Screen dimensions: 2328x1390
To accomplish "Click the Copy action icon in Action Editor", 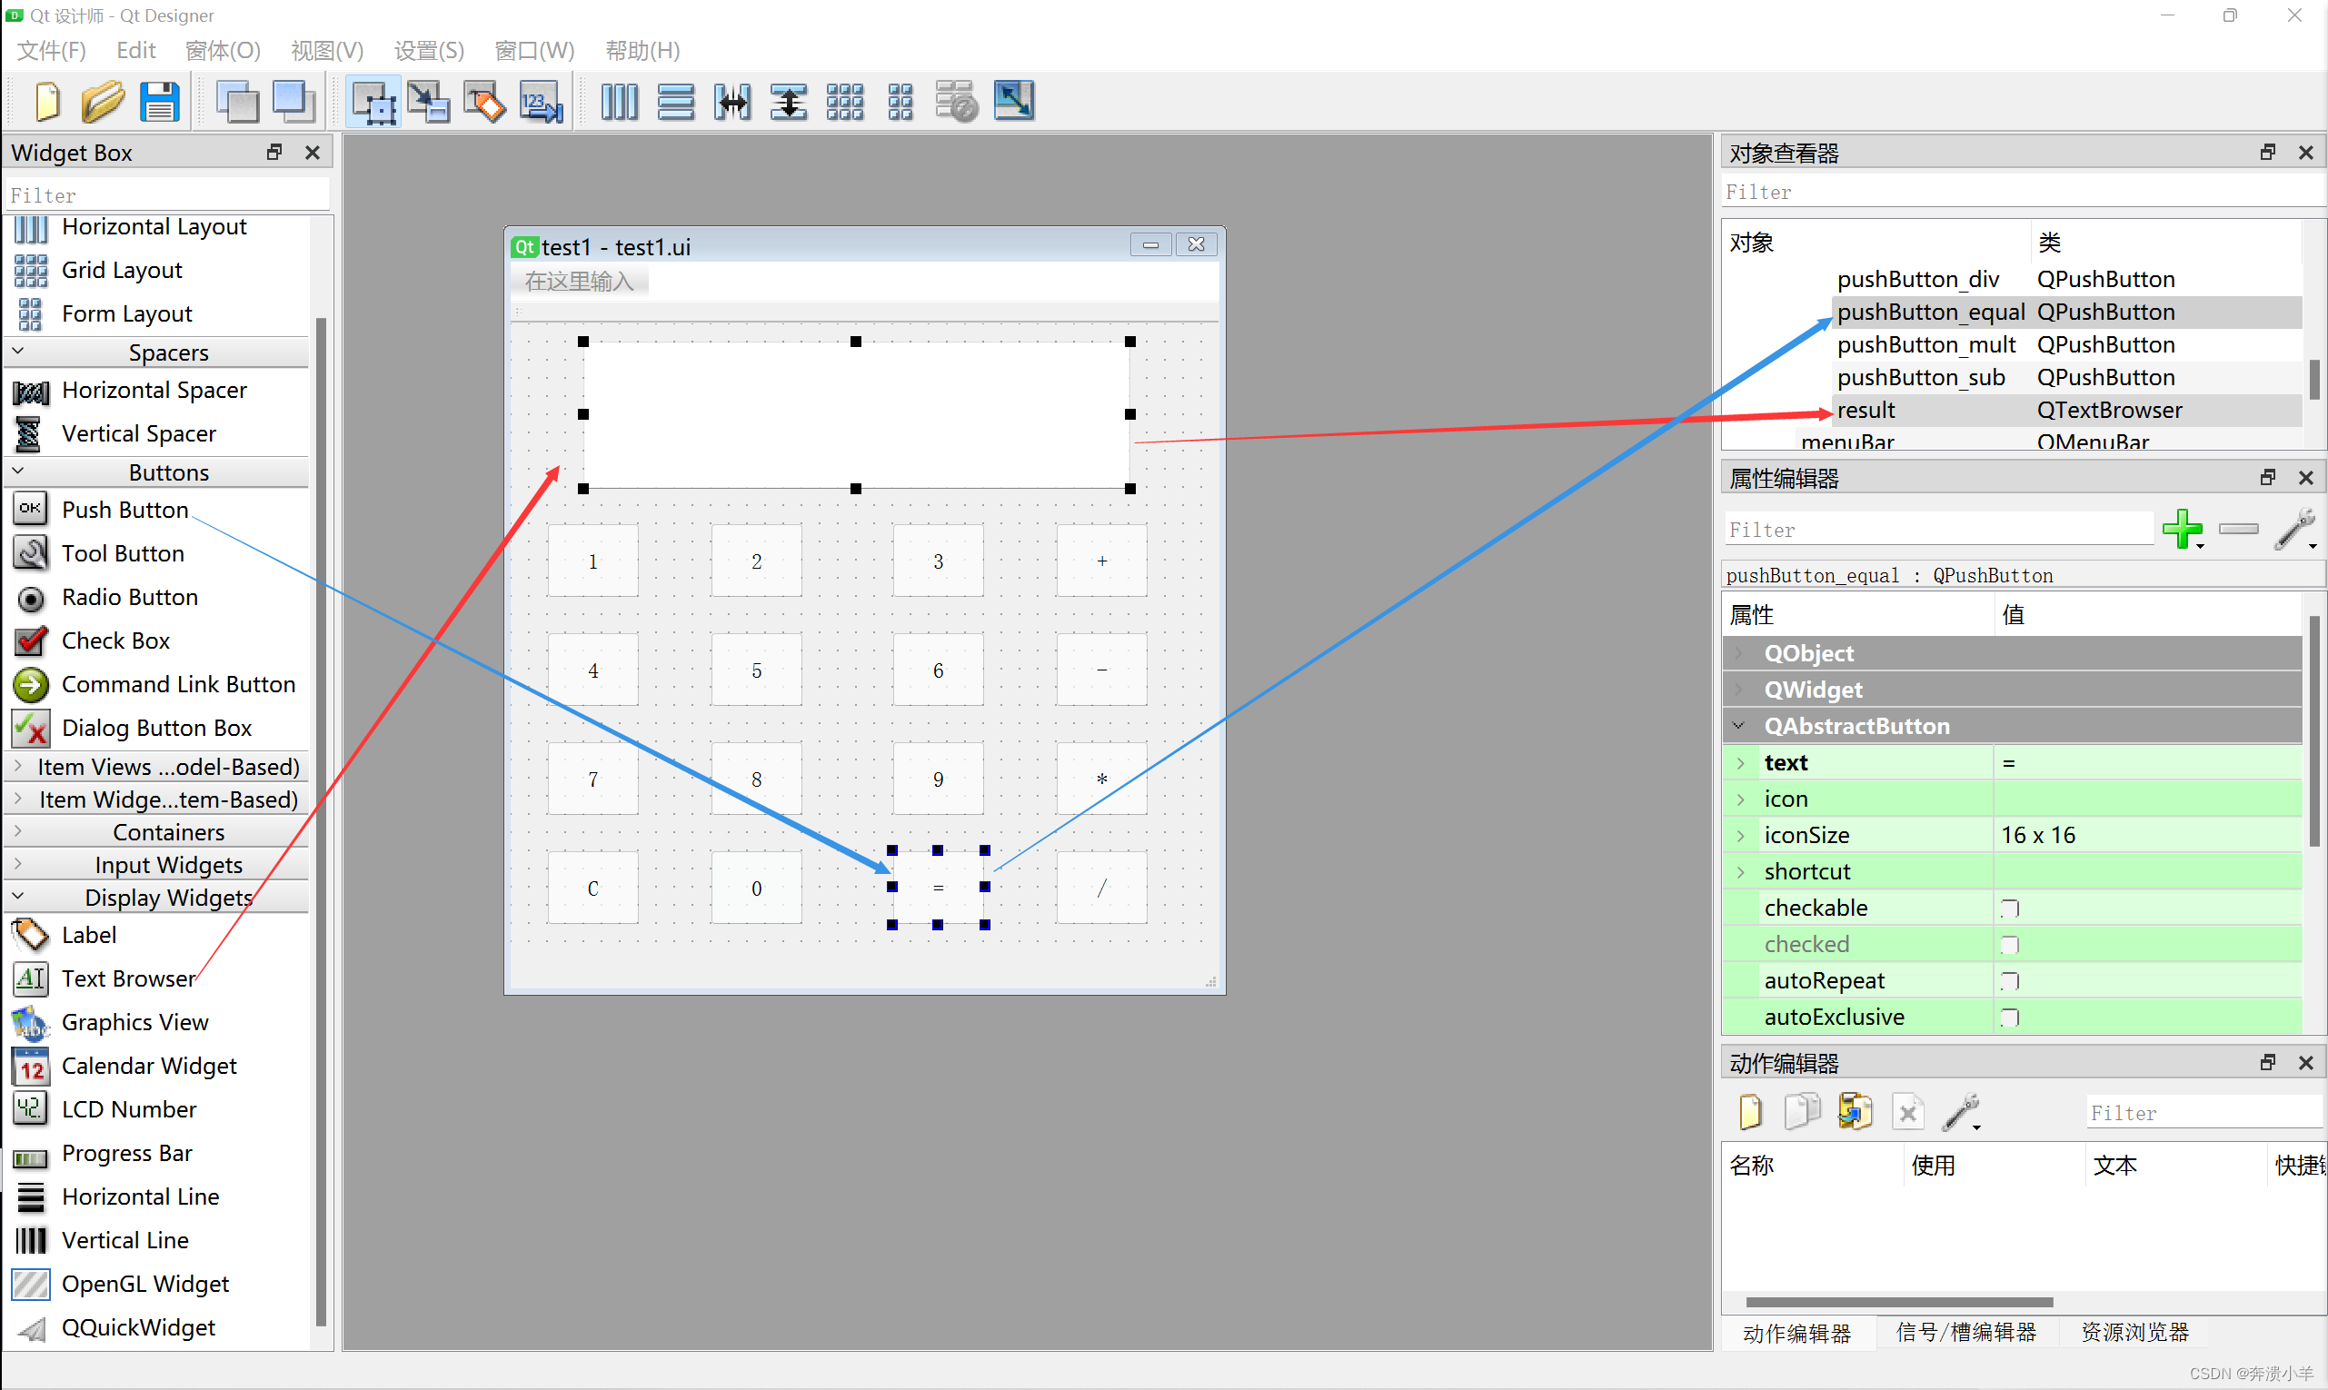I will tap(1802, 1112).
